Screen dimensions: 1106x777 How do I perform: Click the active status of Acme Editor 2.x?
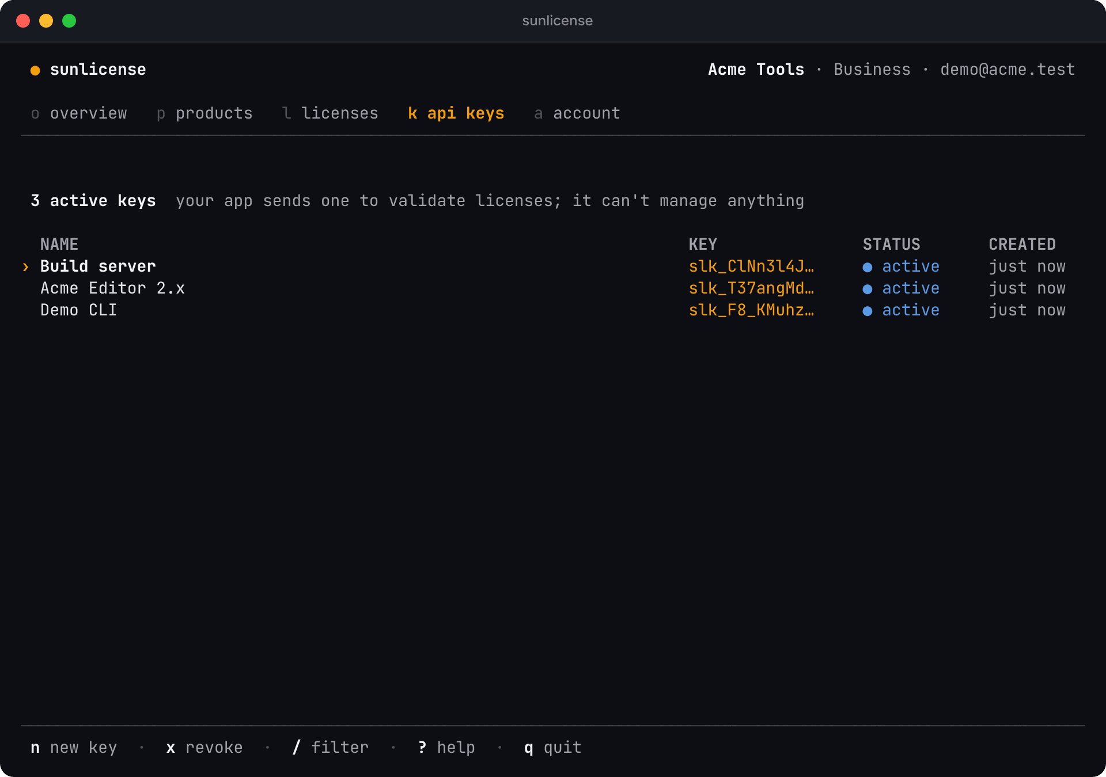pos(901,288)
